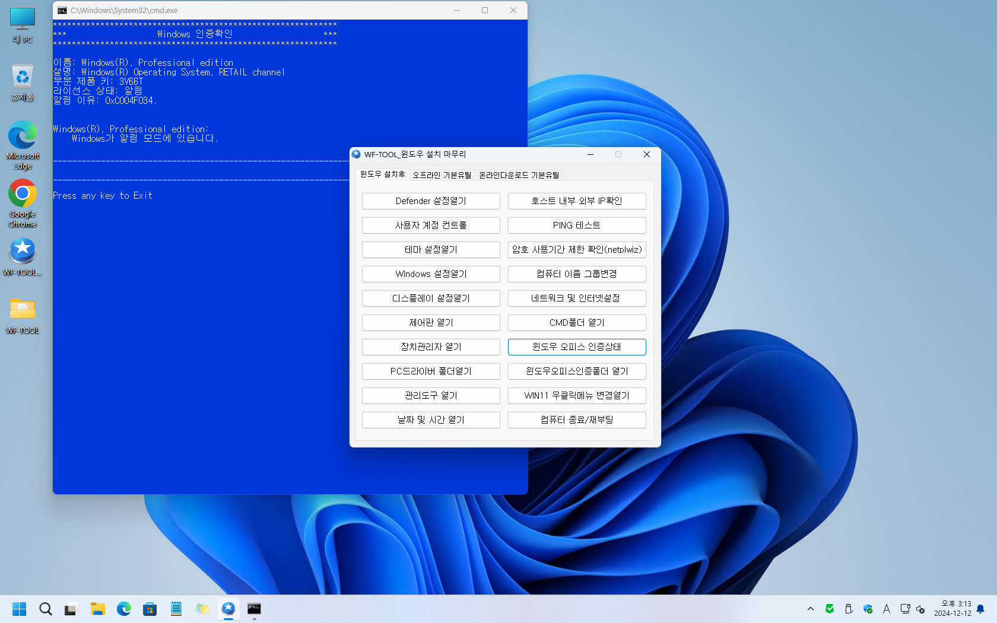The height and width of the screenshot is (623, 997).
Task: Click the 윈도우오피스인증폴더 열기 button
Action: click(x=577, y=371)
